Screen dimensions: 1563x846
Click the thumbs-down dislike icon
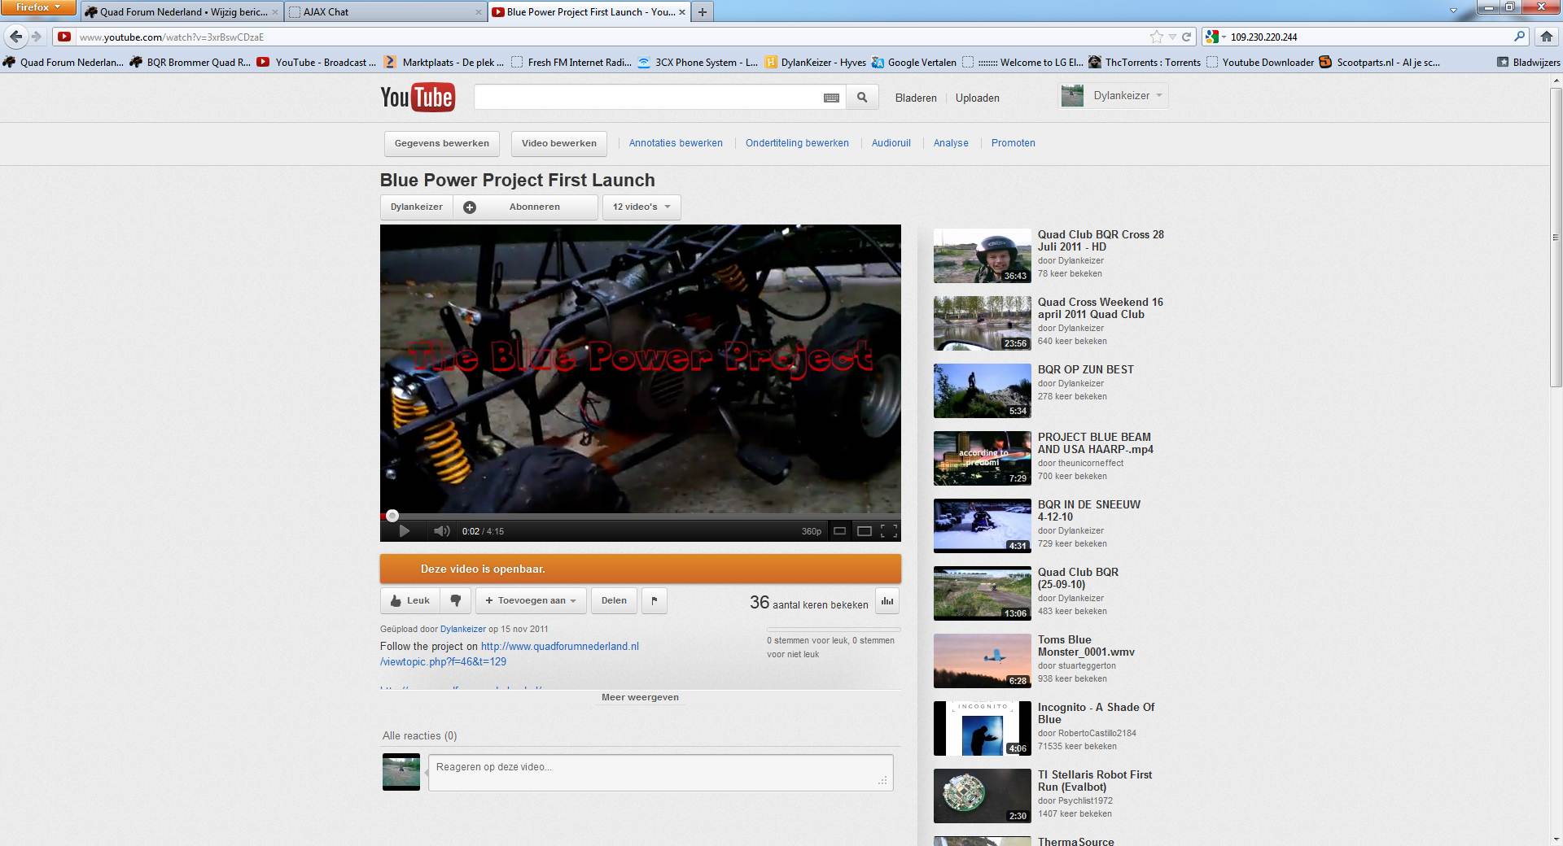(x=456, y=600)
